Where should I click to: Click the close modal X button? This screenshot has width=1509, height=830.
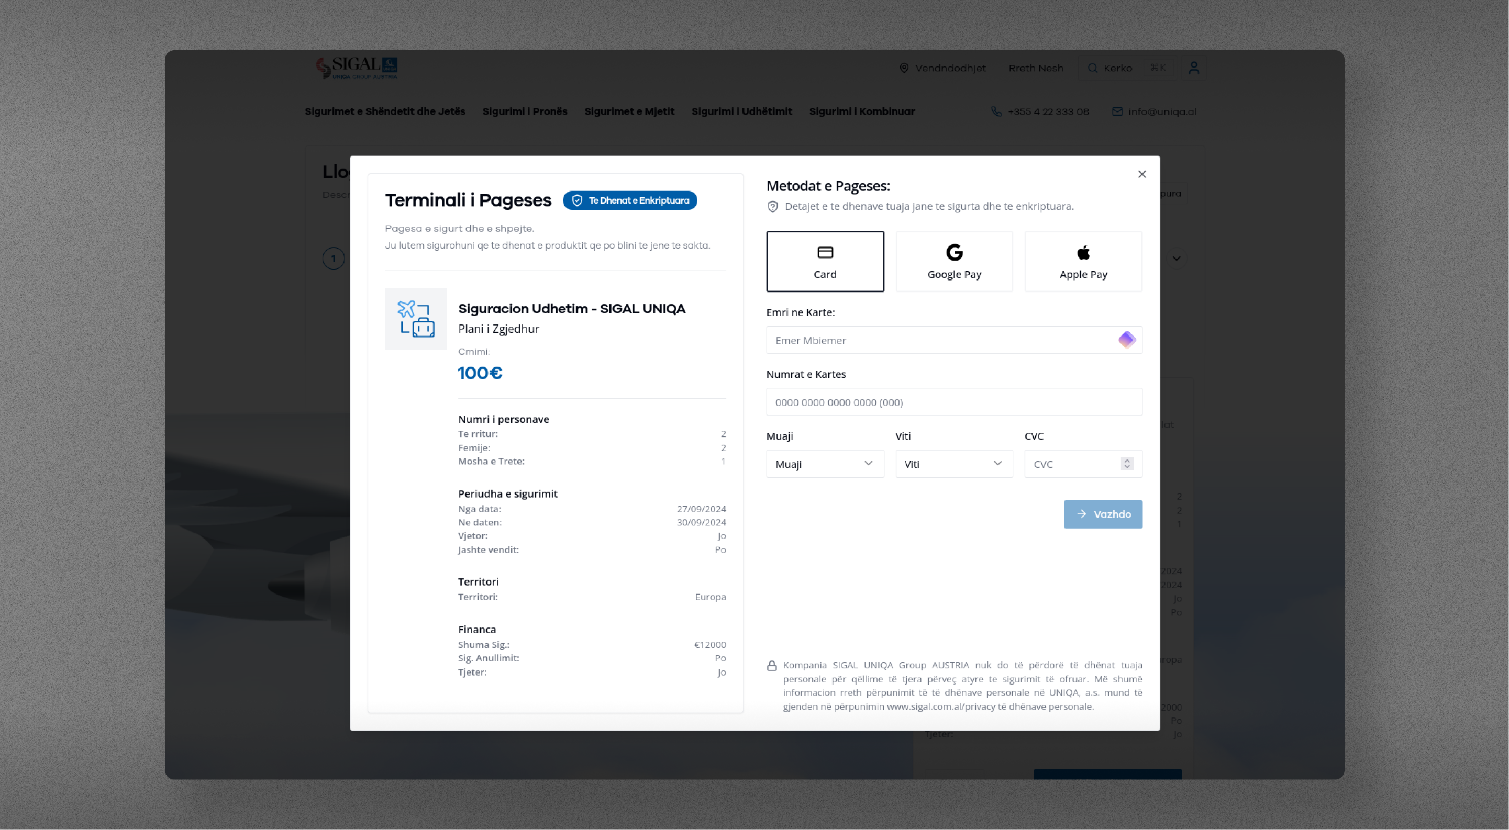[x=1142, y=174]
